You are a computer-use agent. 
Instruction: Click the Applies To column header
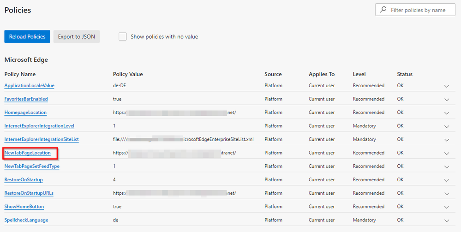[322, 74]
